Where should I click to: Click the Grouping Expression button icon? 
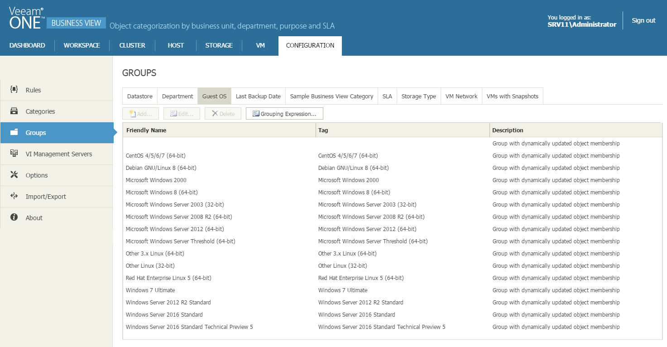coord(255,114)
